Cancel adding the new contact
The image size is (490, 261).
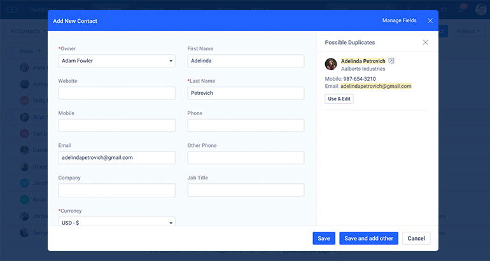(416, 238)
